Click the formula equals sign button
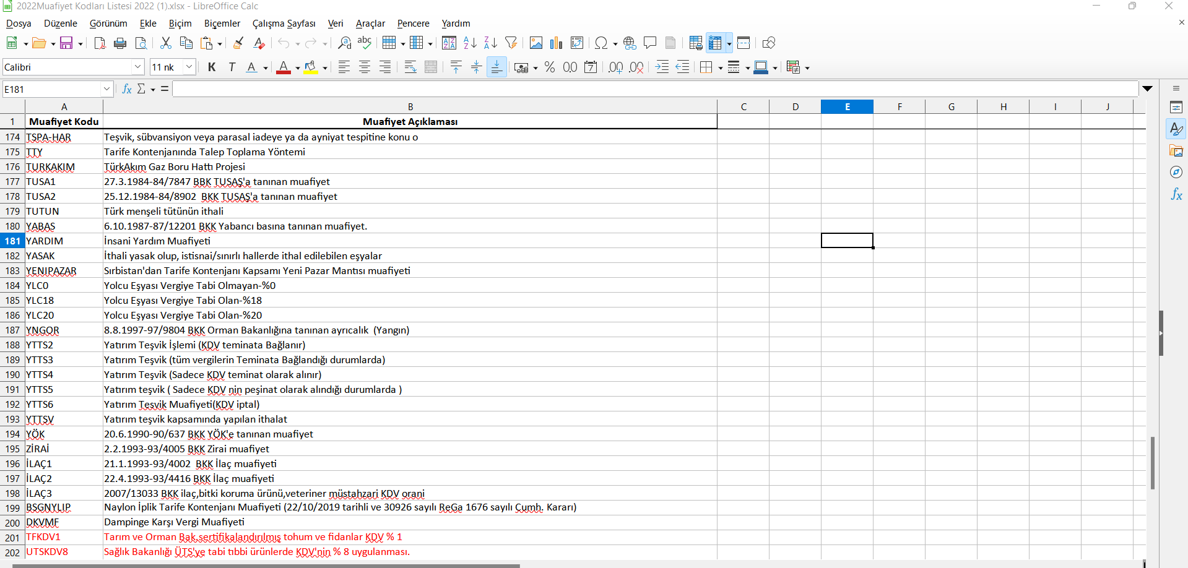The image size is (1188, 568). pos(165,89)
